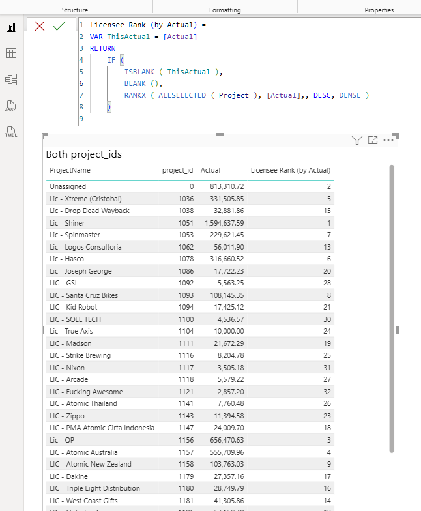Select the 'Unassigned' row name
Image resolution: width=421 pixels, height=511 pixels.
68,186
